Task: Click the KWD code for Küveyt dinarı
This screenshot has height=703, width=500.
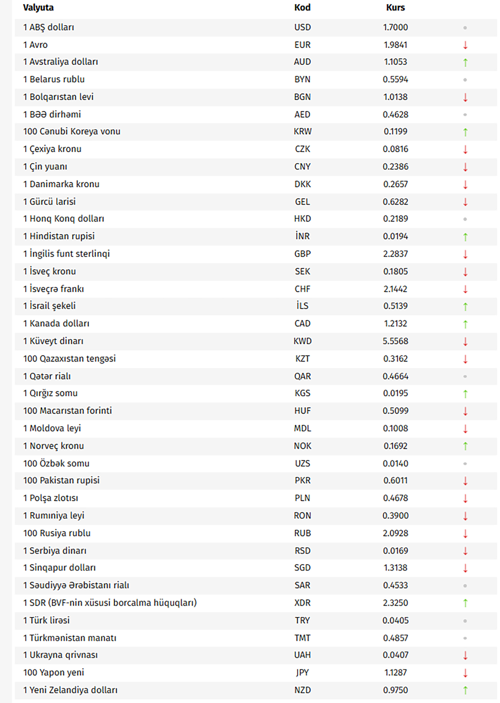Action: point(302,341)
